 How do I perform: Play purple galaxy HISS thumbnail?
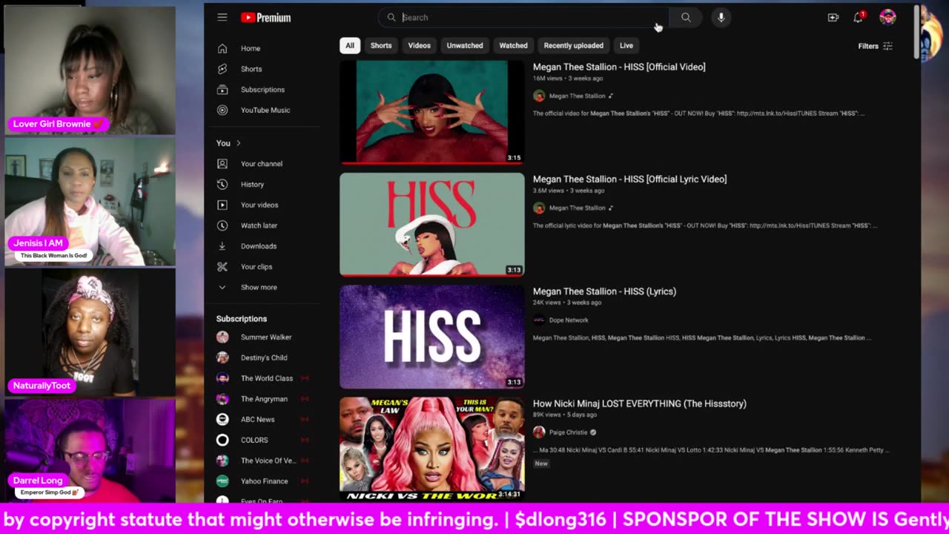tap(432, 337)
